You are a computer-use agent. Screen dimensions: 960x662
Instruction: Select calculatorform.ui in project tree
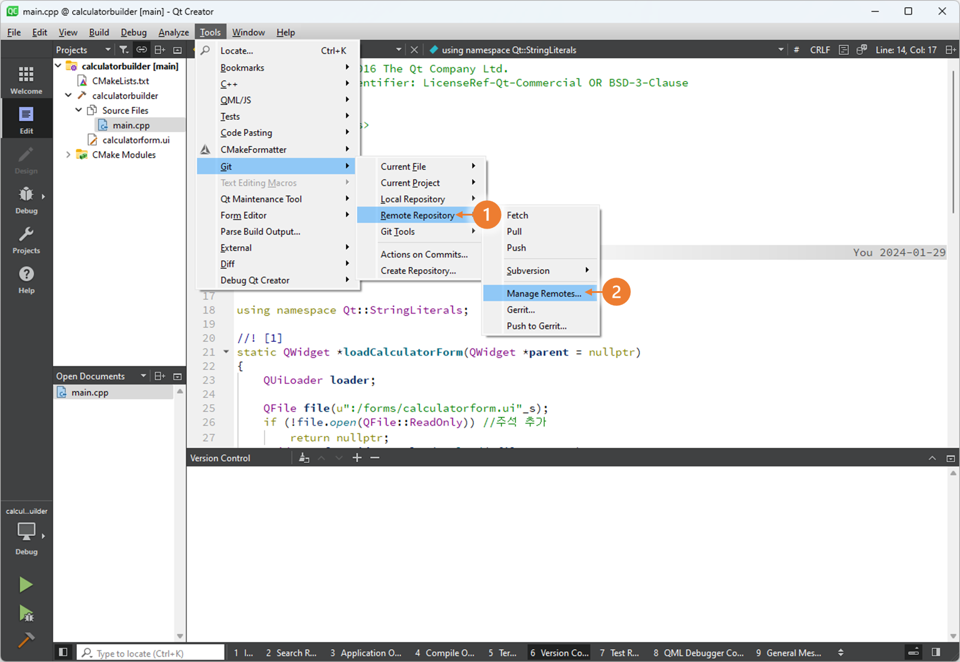coord(136,140)
